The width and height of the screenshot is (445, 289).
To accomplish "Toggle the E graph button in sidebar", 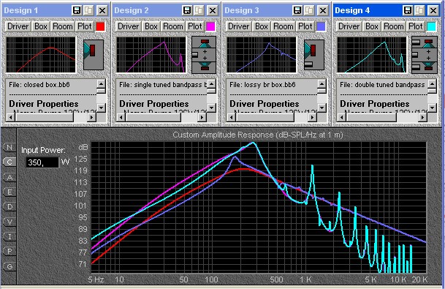I will point(9,192).
